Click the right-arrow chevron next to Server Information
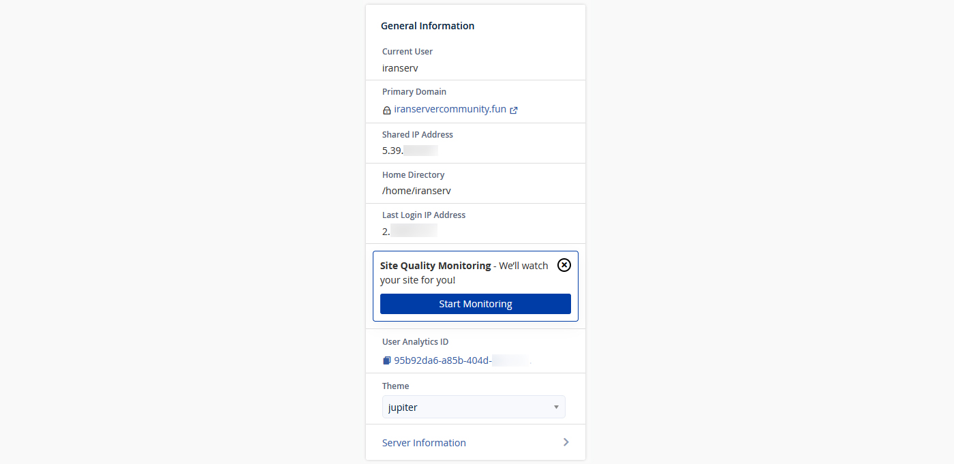Viewport: 954px width, 464px height. [566, 442]
